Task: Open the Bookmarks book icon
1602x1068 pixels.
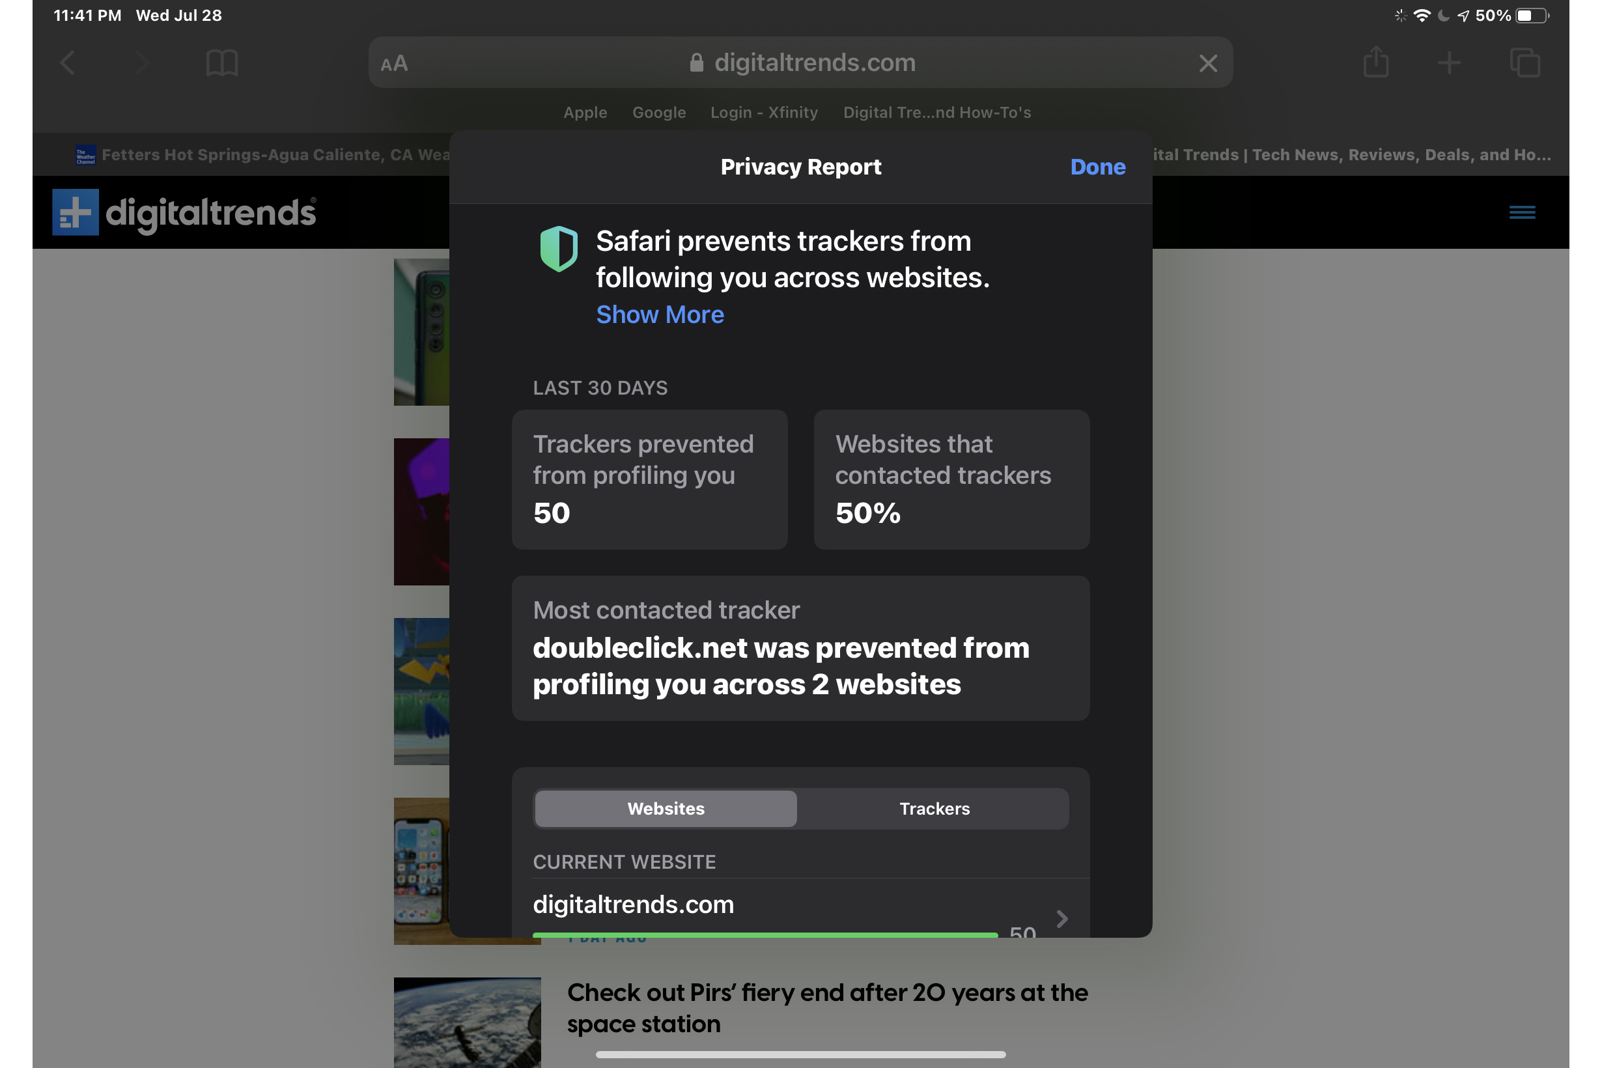Action: pyautogui.click(x=222, y=63)
